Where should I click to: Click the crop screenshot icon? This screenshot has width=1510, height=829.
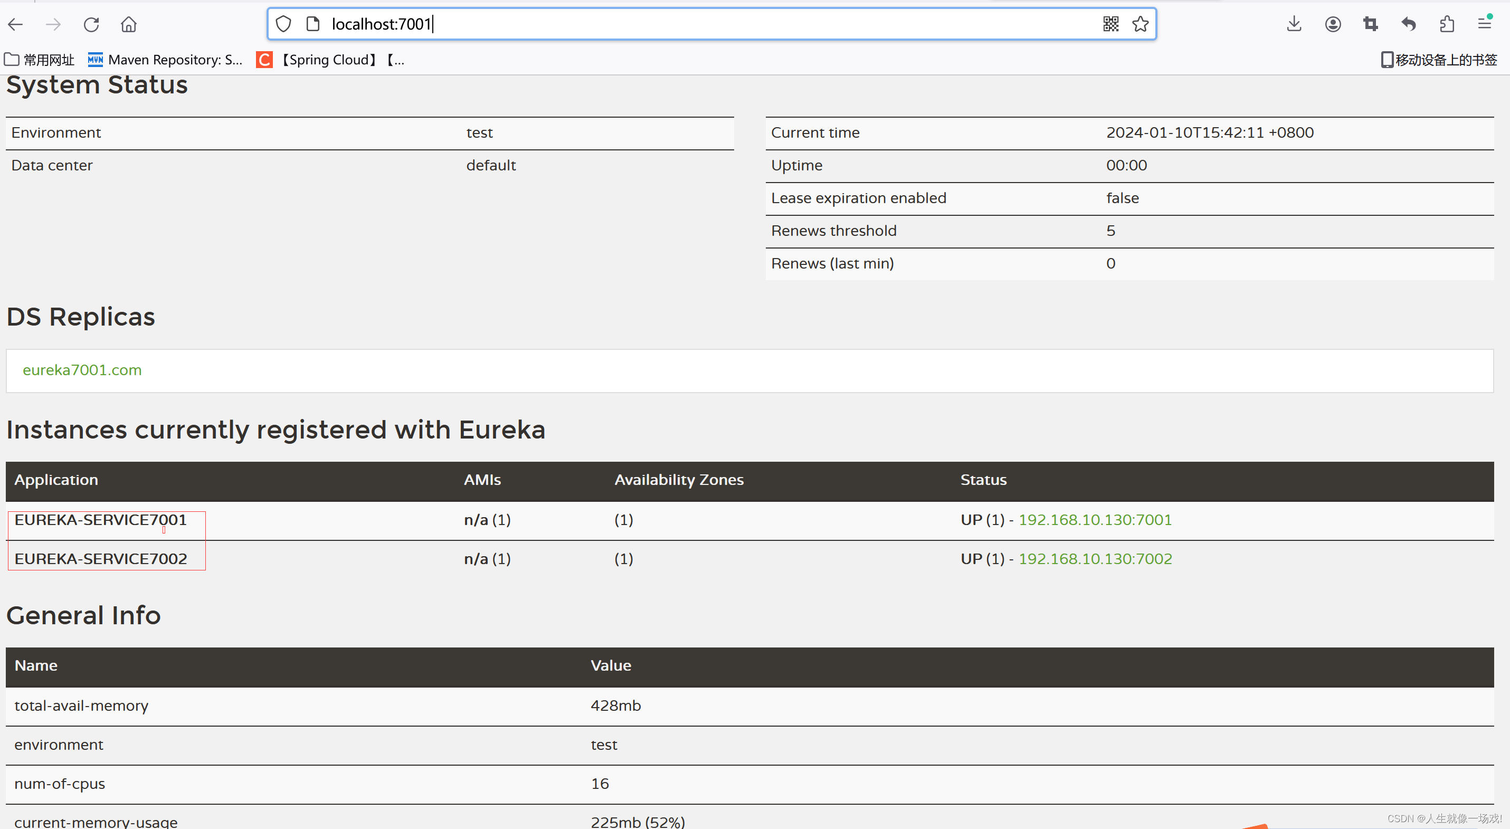[x=1371, y=24]
